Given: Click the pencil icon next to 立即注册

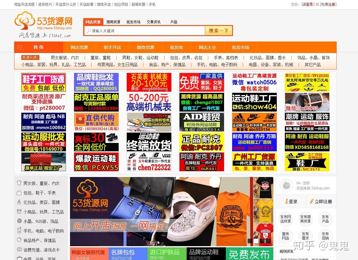Looking at the screenshot, I should 312,201.
